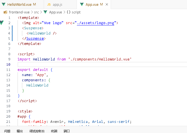
Task: Click the JS icon on app.js tab
Action: [49, 5]
